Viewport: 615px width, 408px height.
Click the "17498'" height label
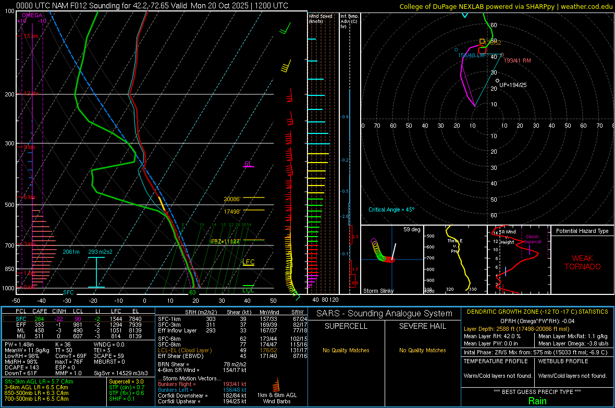pyautogui.click(x=232, y=212)
